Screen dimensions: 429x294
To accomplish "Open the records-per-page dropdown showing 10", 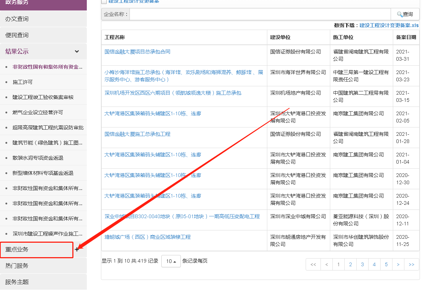I will [x=171, y=260].
